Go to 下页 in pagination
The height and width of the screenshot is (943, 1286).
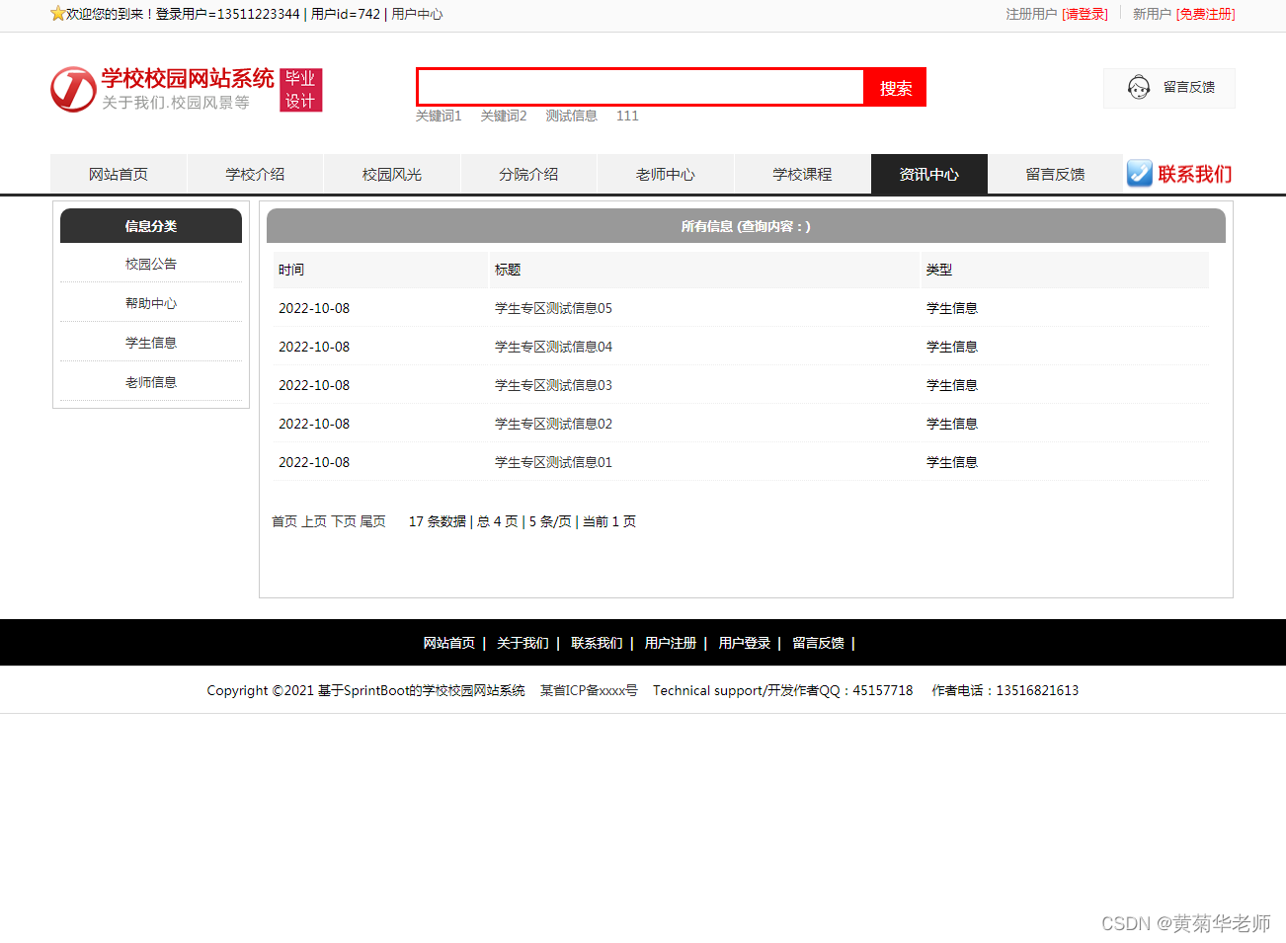coord(344,521)
